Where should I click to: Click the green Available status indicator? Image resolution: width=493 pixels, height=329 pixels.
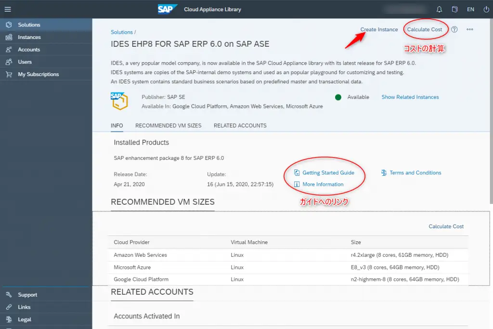coord(338,97)
